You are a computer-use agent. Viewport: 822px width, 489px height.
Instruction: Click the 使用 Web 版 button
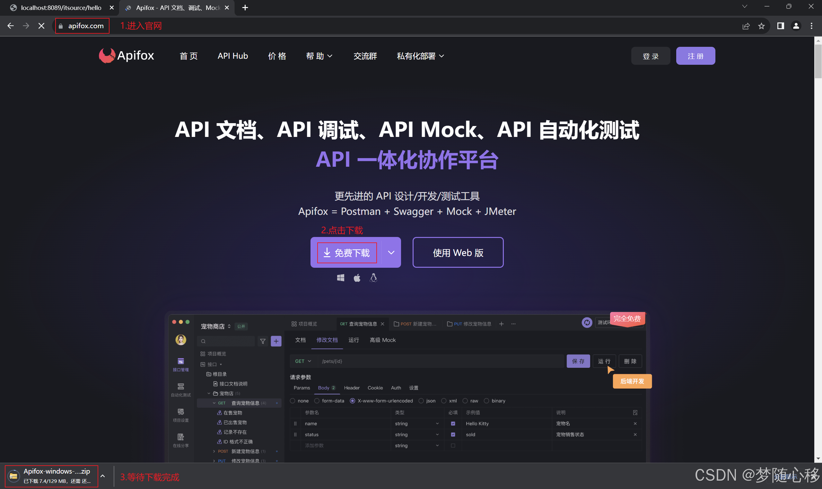(x=458, y=253)
